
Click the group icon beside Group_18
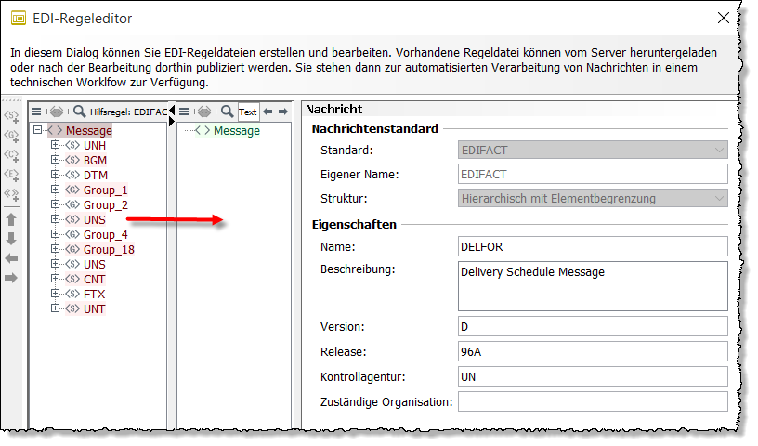pyautogui.click(x=72, y=249)
